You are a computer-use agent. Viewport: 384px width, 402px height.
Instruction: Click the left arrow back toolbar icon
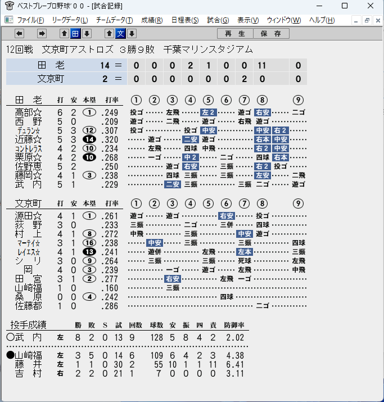(20, 33)
